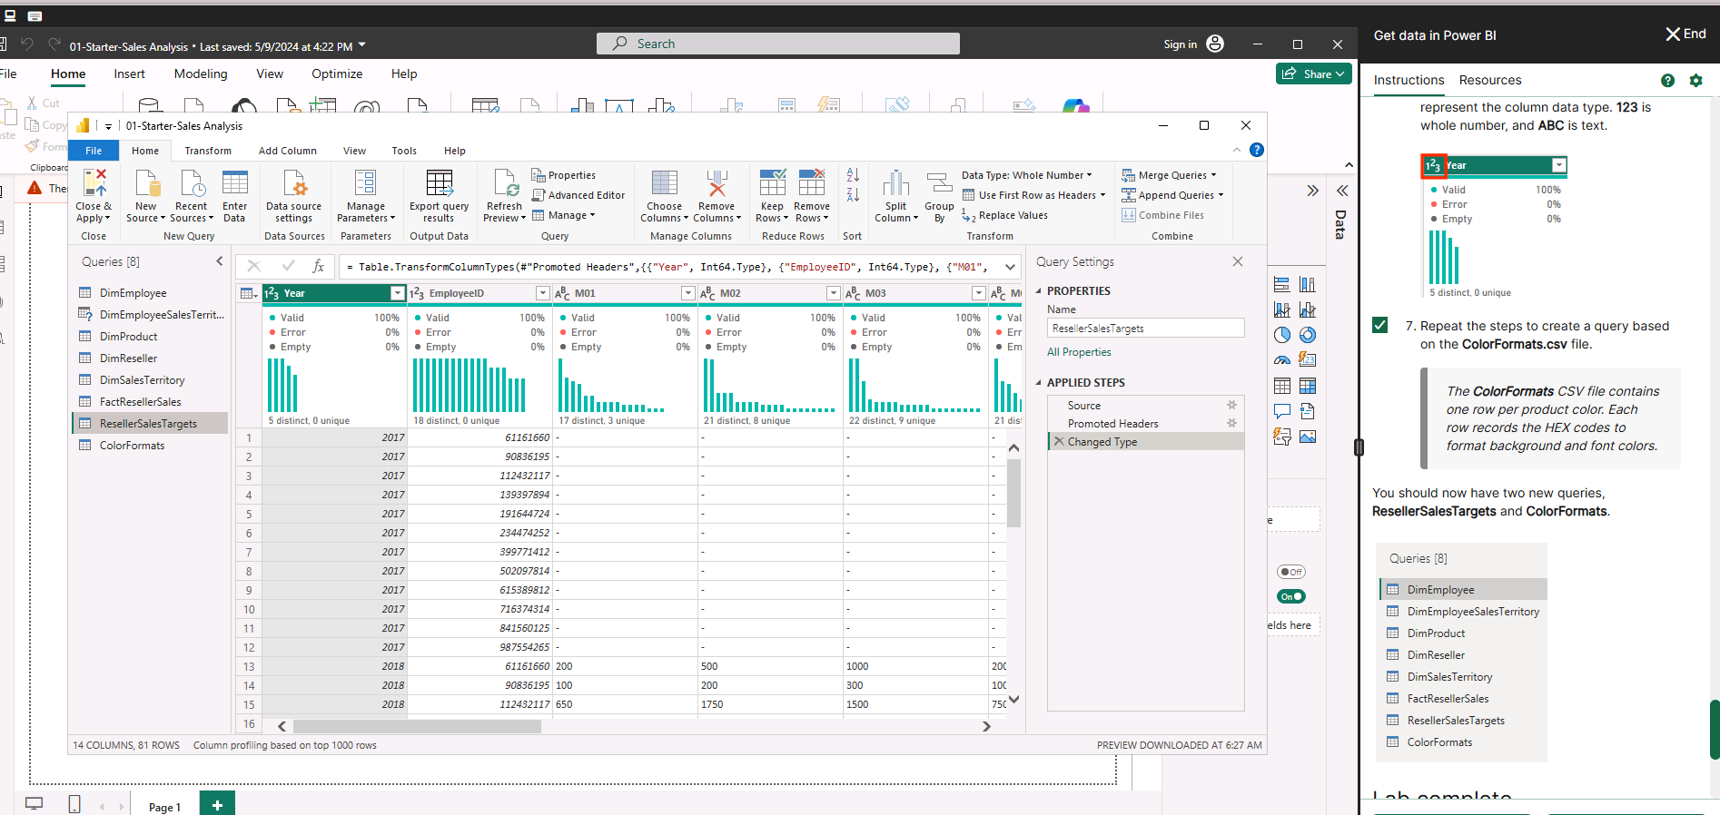
Task: Click help icon in the lab panel
Action: click(x=1667, y=81)
